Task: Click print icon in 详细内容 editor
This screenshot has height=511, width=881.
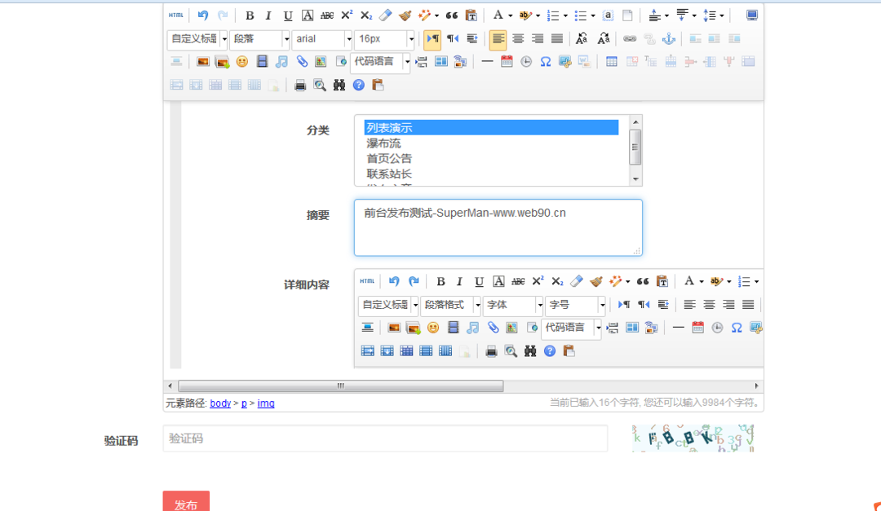Action: pyautogui.click(x=491, y=351)
